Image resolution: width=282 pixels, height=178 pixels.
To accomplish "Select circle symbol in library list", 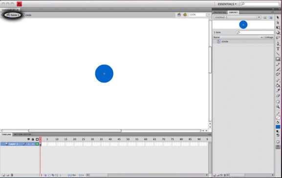I will [243, 41].
